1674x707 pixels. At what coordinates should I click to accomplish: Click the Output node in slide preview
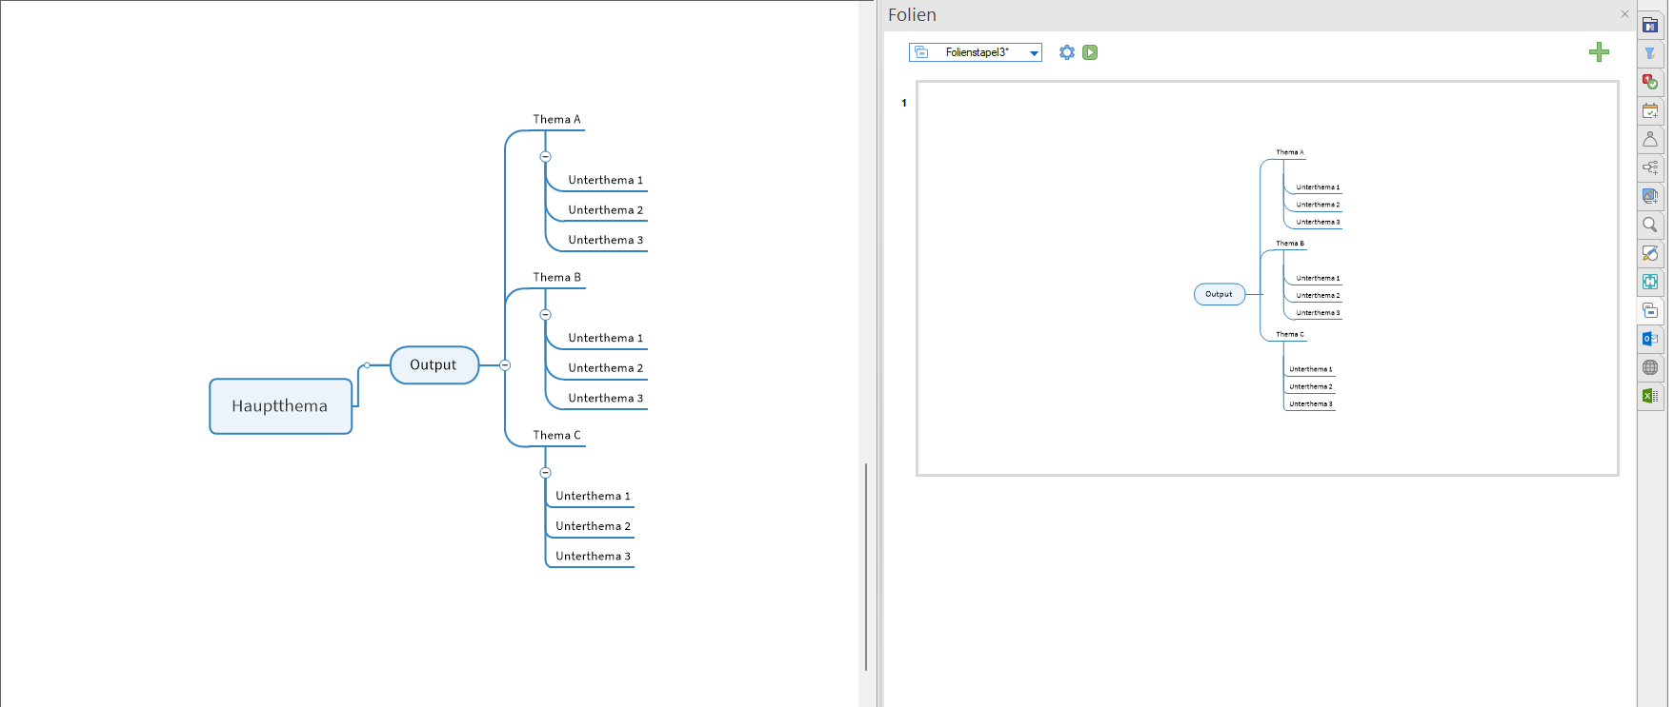pyautogui.click(x=1220, y=294)
